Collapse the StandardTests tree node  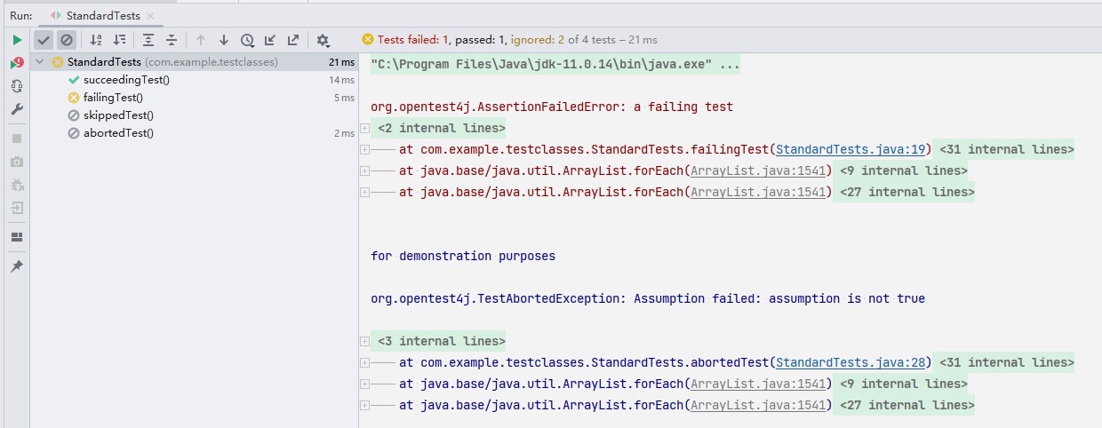coord(41,62)
